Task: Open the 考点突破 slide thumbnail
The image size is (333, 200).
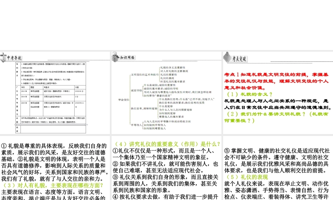Action: tap(278, 93)
